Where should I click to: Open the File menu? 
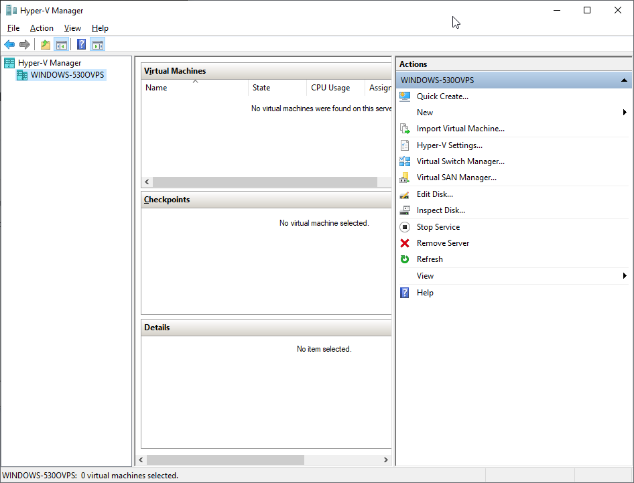(x=13, y=28)
